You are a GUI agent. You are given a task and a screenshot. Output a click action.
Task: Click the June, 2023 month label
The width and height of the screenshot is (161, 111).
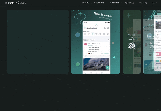click(86, 31)
